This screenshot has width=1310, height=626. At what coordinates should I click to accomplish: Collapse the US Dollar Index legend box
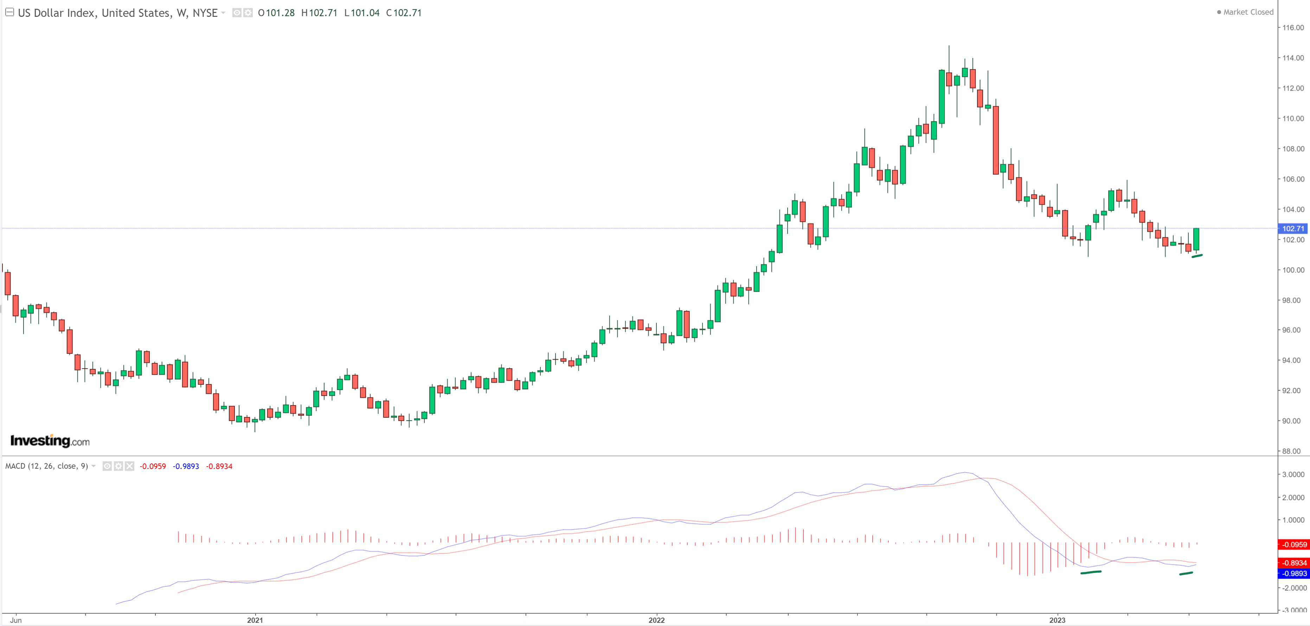[x=9, y=12]
